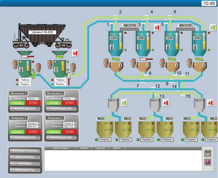The image size is (218, 178).
Task: Click the red speaker alarm icon beside Сил. 2
Action: pyautogui.click(x=157, y=28)
